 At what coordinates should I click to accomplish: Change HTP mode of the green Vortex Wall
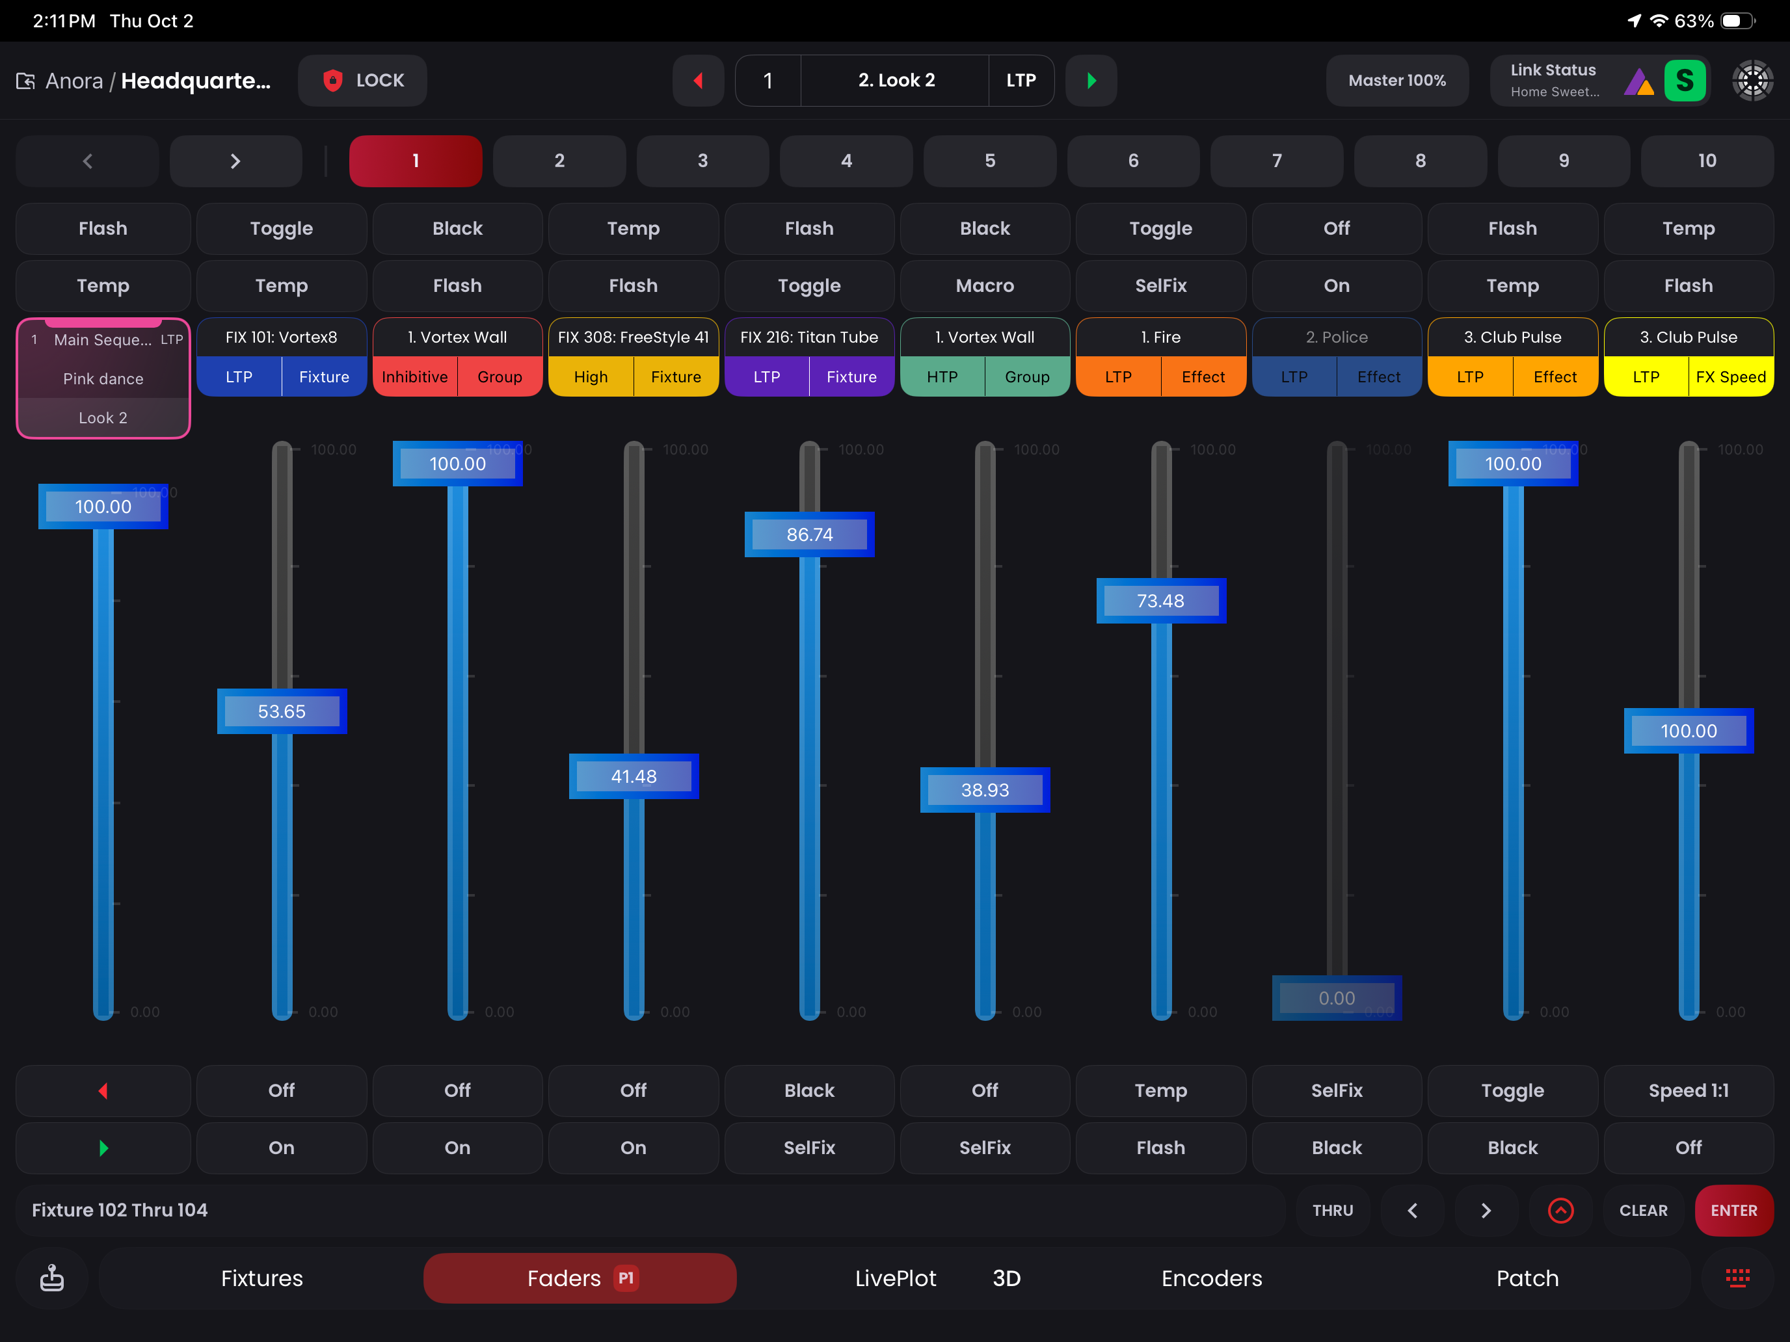point(942,377)
